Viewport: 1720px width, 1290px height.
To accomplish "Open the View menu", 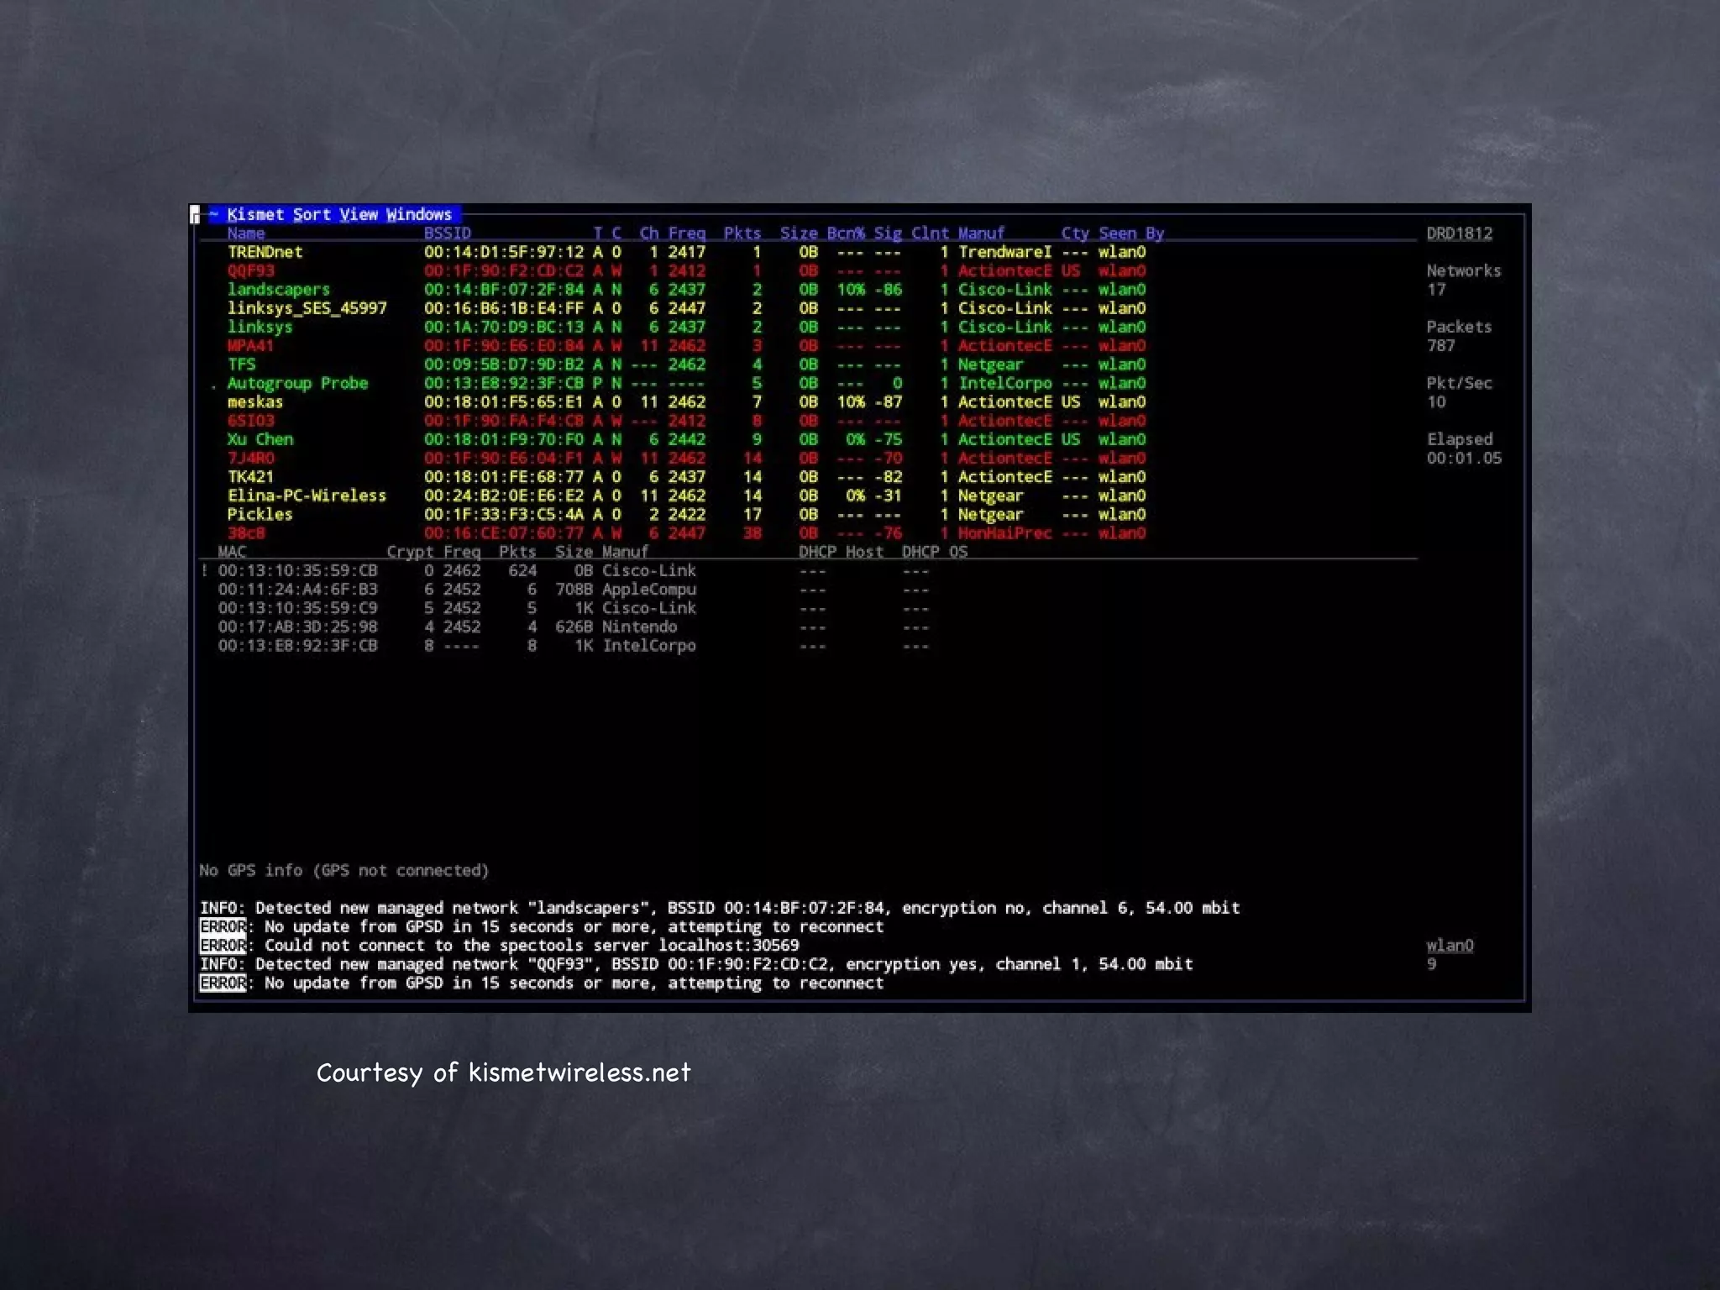I will click(358, 214).
